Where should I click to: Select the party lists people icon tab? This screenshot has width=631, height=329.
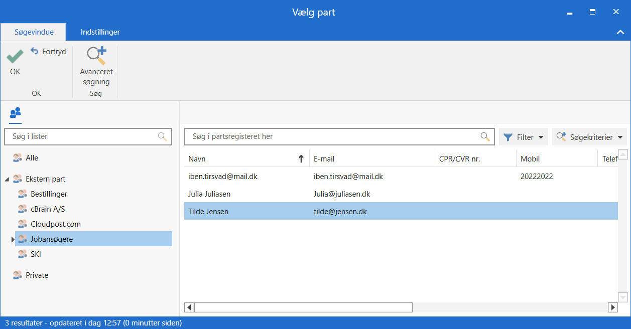(x=16, y=113)
